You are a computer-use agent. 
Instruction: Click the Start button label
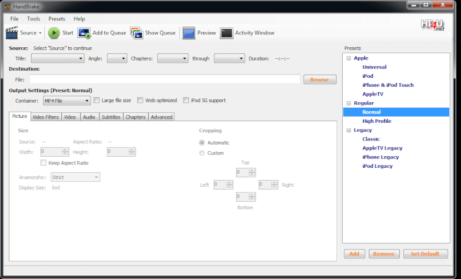click(x=68, y=33)
